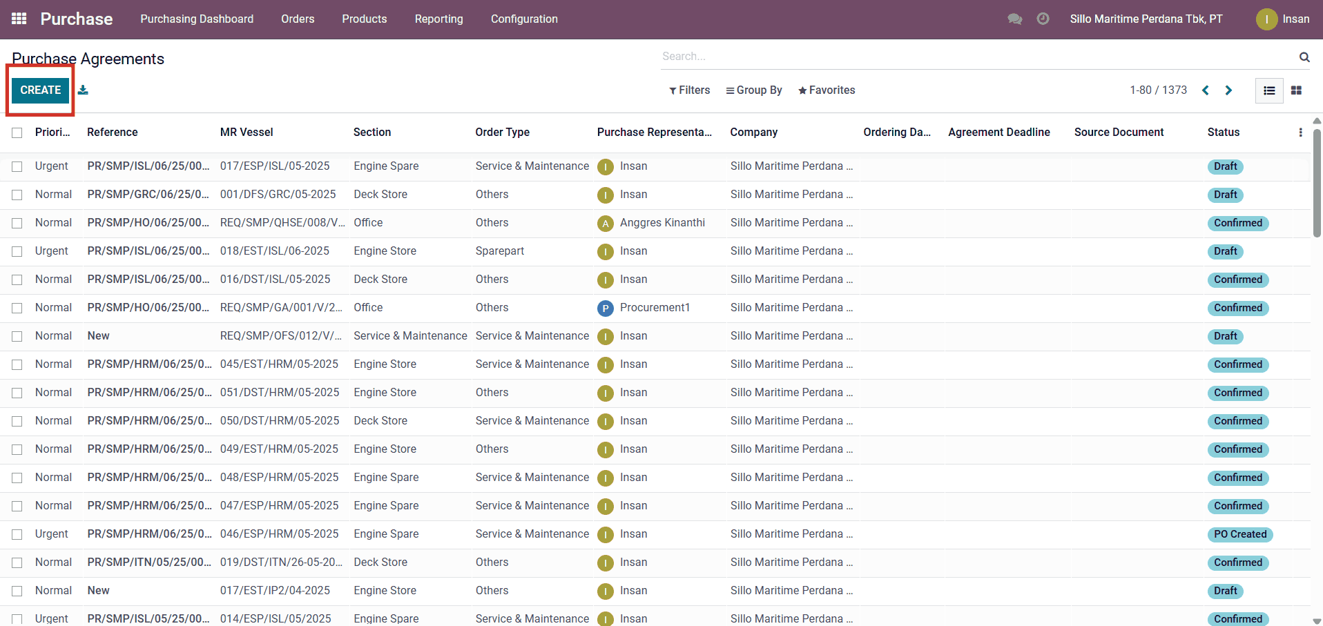Check the Anggres Kinanthi row checkbox

click(x=17, y=223)
